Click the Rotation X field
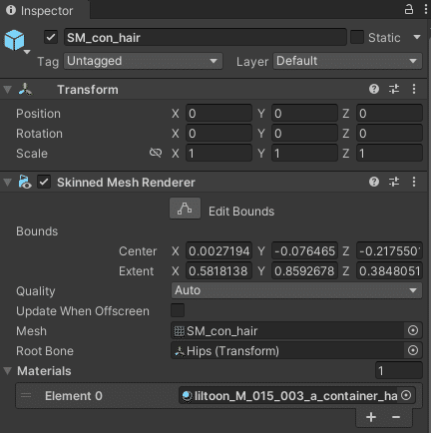The width and height of the screenshot is (431, 433). (x=218, y=134)
